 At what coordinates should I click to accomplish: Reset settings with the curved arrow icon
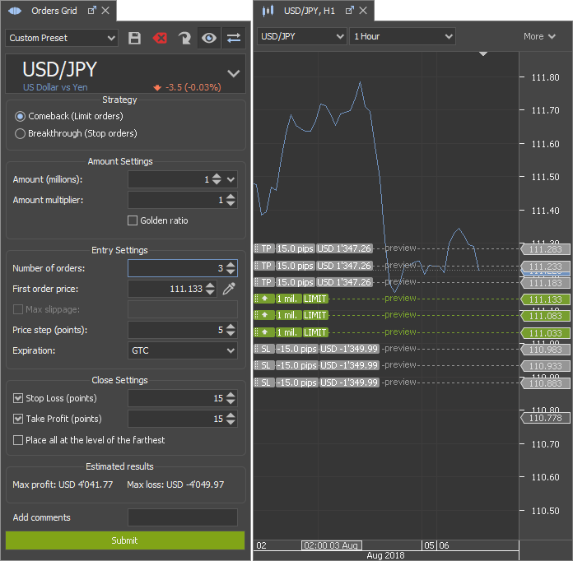[184, 38]
